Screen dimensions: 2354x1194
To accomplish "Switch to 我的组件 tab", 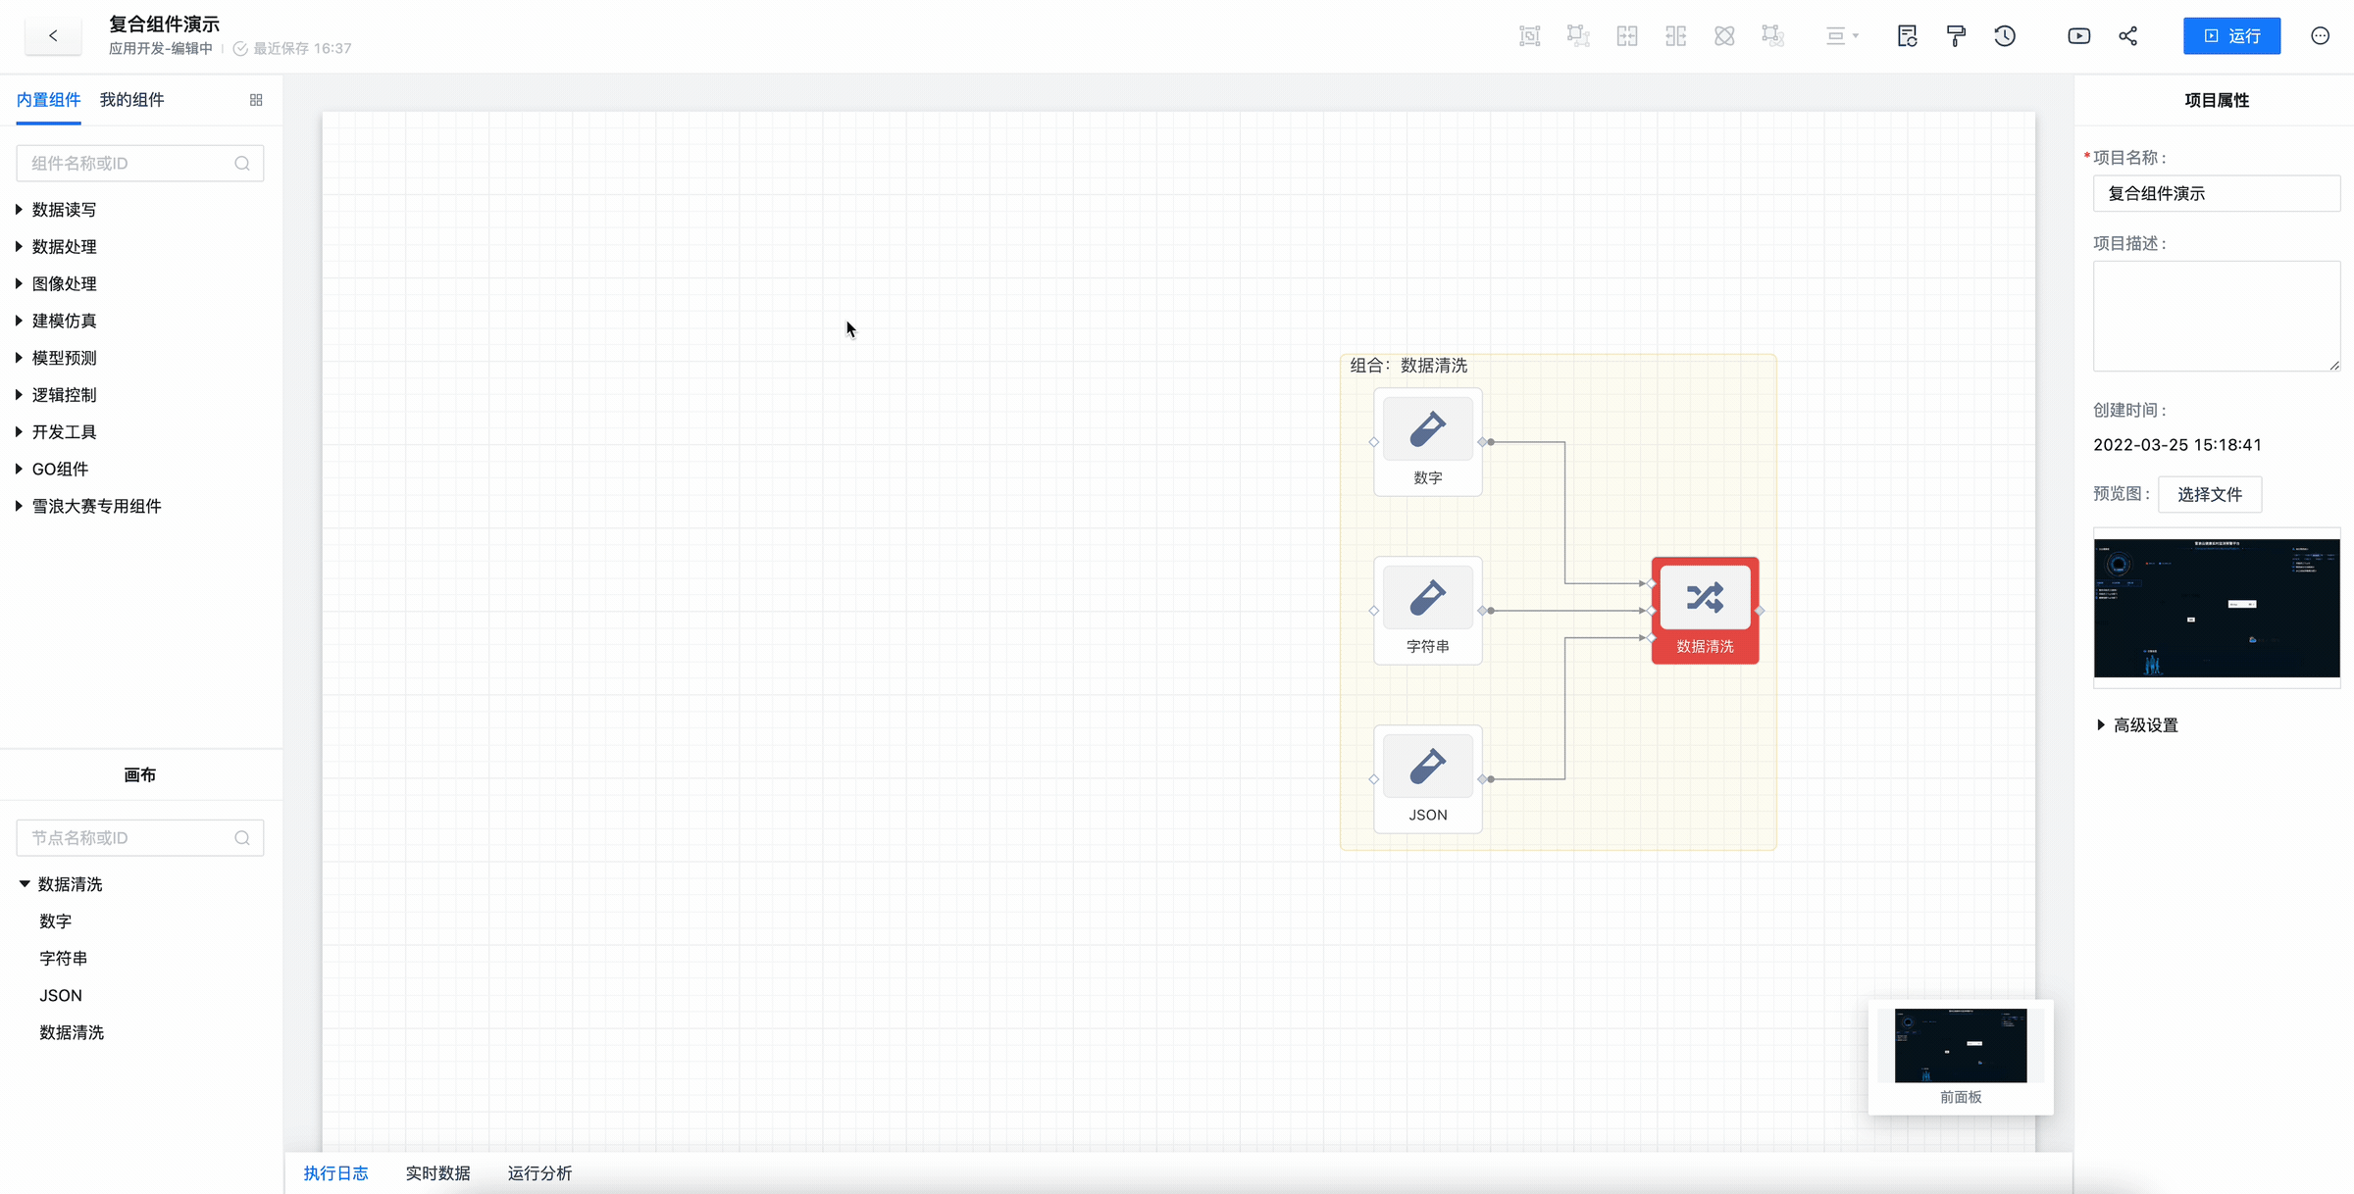I will (131, 100).
